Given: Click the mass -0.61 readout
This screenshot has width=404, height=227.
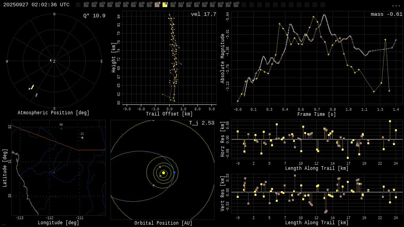Looking at the screenshot, I should pyautogui.click(x=386, y=14).
